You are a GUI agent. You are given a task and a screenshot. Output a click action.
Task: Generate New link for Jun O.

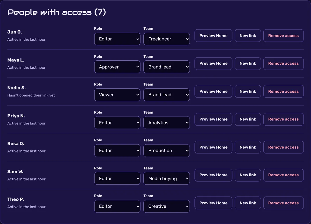[248, 36]
